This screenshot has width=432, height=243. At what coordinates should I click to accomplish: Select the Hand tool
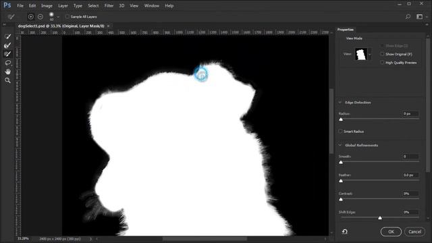click(x=7, y=72)
